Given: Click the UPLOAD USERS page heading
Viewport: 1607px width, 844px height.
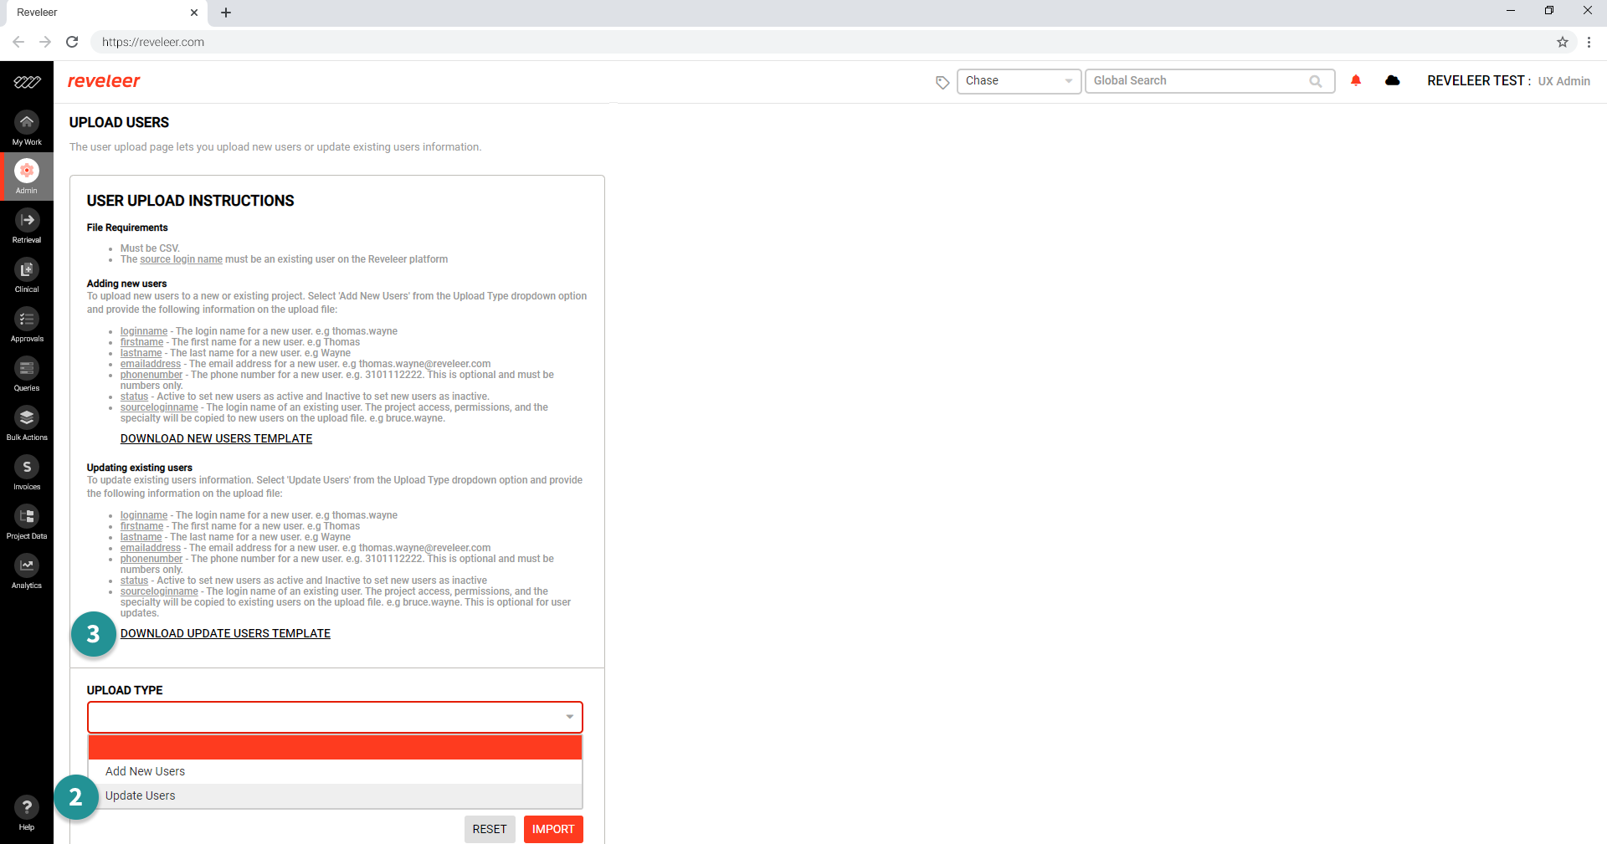Looking at the screenshot, I should click(x=119, y=122).
